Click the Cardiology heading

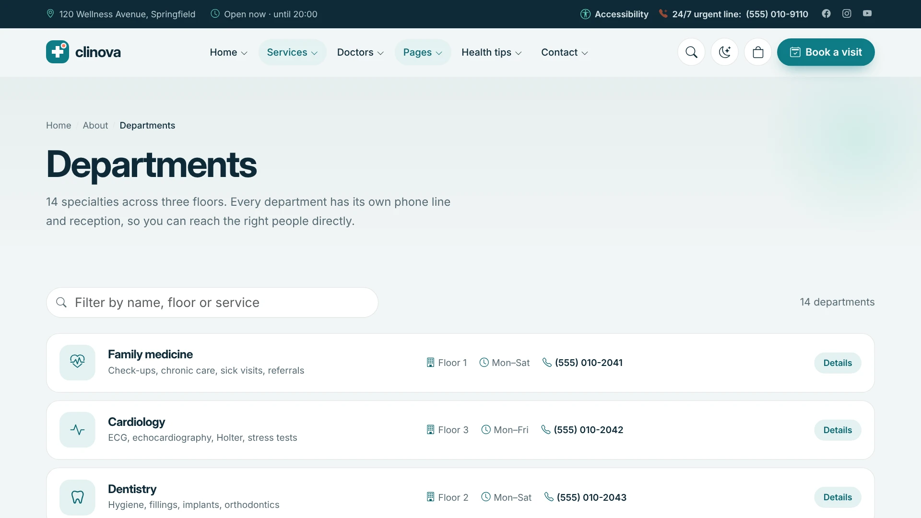pos(136,422)
